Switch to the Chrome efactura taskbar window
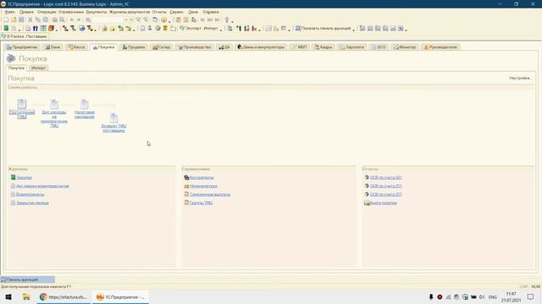 point(64,296)
